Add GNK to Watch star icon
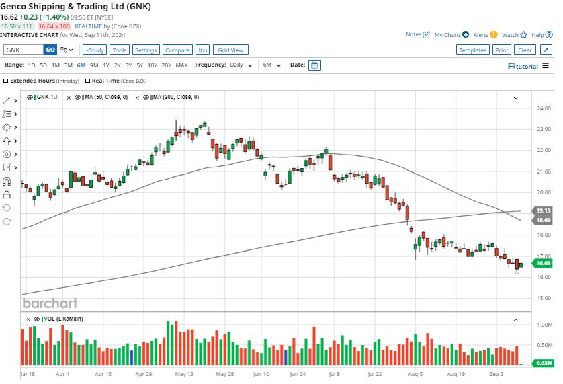This screenshot has width=563, height=384. coord(524,35)
